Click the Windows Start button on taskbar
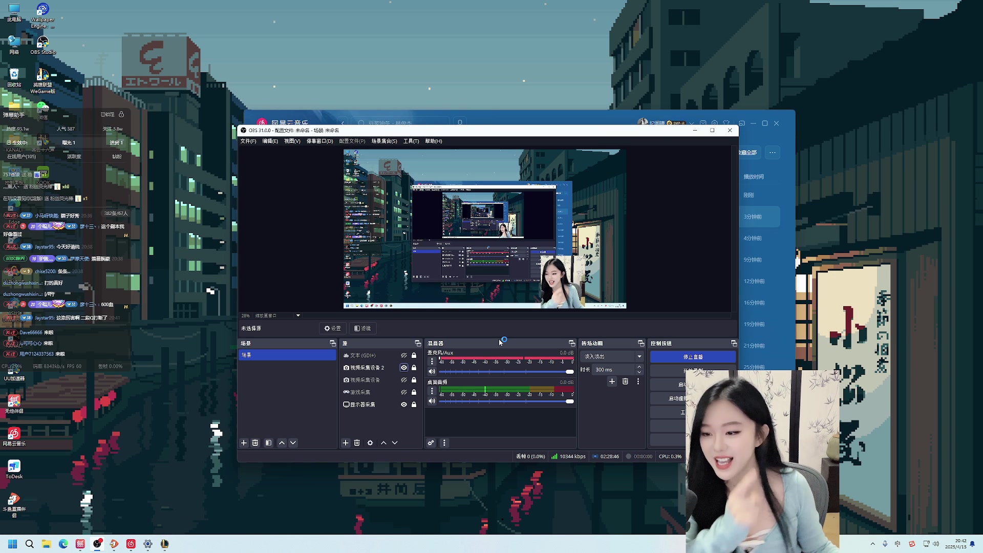This screenshot has width=983, height=553. point(13,544)
